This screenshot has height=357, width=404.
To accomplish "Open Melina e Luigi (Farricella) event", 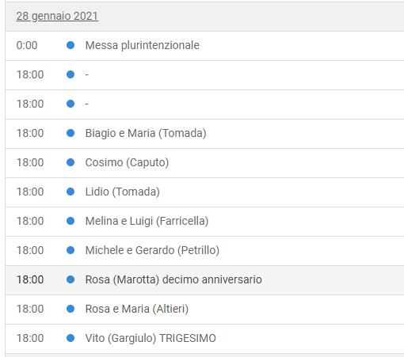I will pos(147,221).
